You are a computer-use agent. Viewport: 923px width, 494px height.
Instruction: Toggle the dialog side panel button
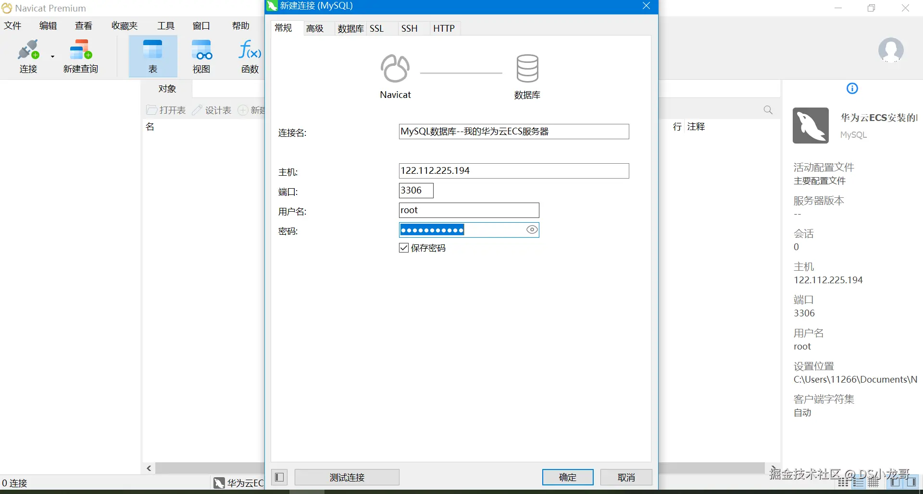pyautogui.click(x=279, y=477)
